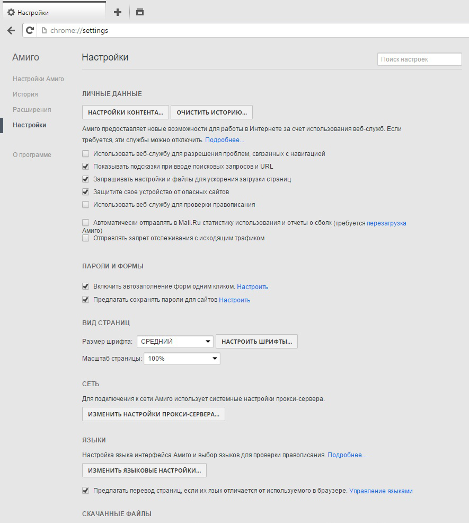The height and width of the screenshot is (523, 469).
Task: Enable web-service spell check checkbox
Action: tap(86, 204)
